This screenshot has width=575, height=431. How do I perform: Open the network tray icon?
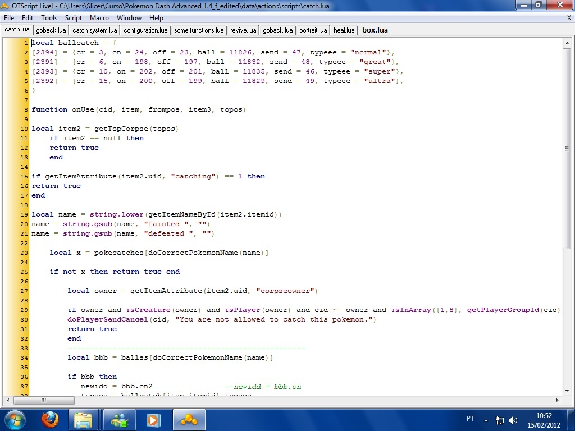click(x=499, y=420)
